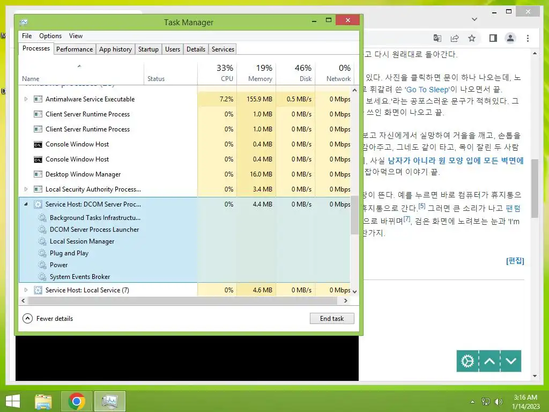Click the Service Host: Local Service gear icon
Viewport: 549px width, 412px height.
(x=38, y=290)
